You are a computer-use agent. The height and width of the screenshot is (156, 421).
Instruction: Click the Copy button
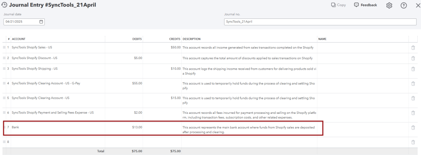pos(338,5)
